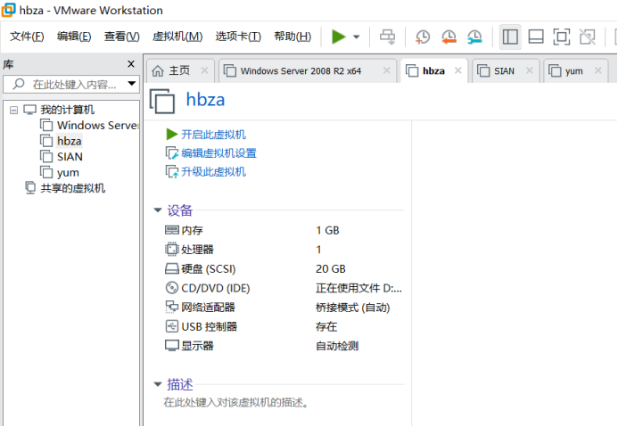Viewport: 618px width, 427px height.
Task: Close the SIAN tab
Action: (x=530, y=70)
